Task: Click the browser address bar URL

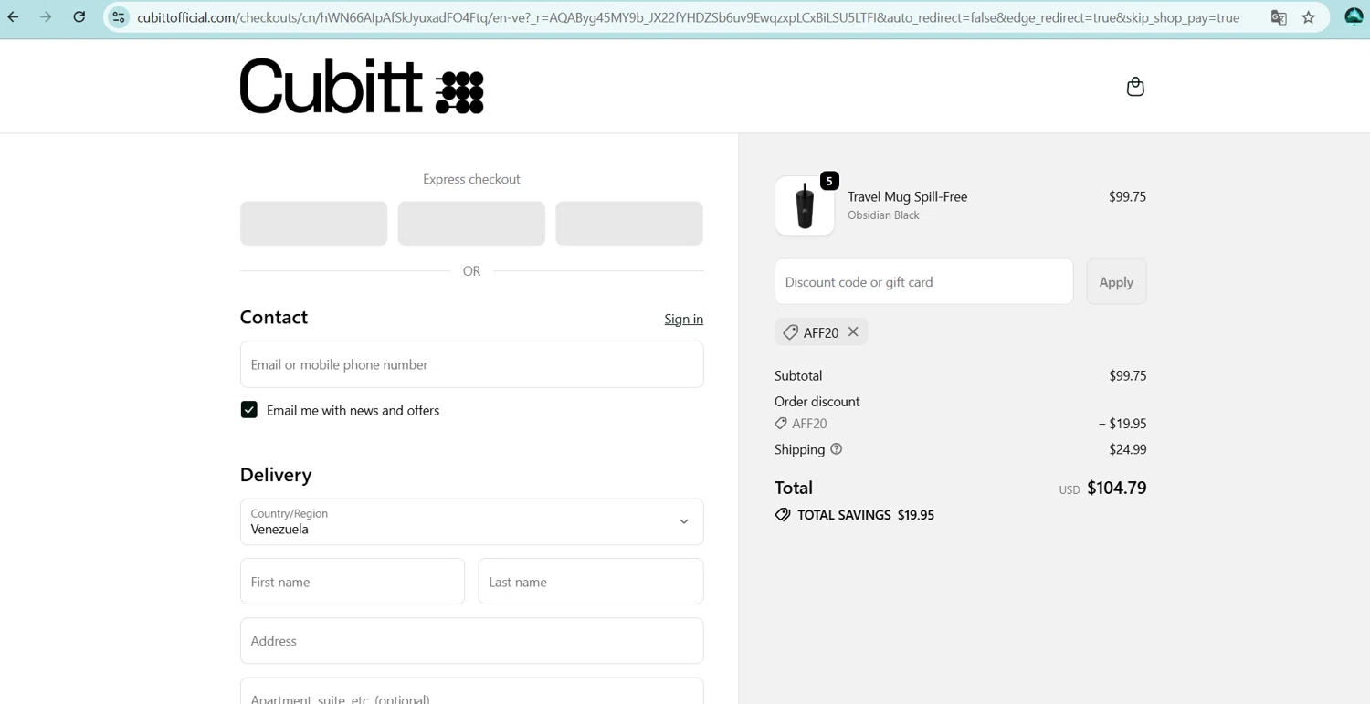Action: click(x=689, y=17)
